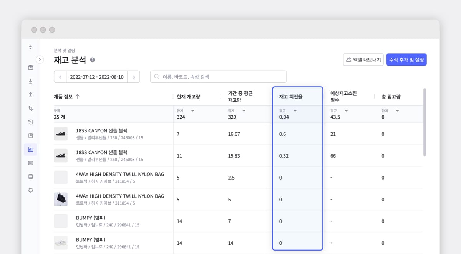Click the stock-in download arrow sidebar icon

[x=30, y=81]
